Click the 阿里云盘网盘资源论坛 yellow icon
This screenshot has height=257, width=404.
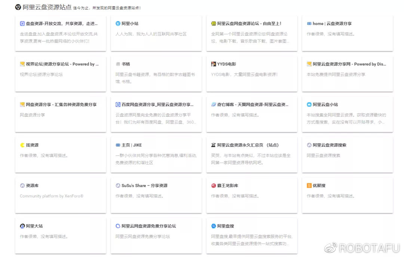214,23
